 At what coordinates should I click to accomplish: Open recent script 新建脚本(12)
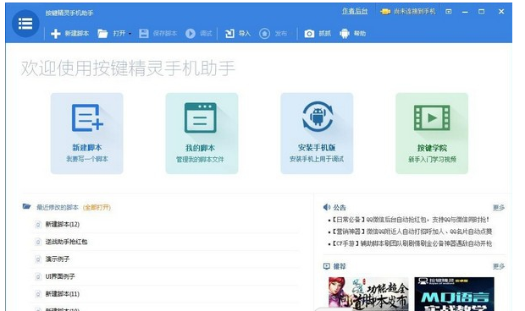(63, 225)
